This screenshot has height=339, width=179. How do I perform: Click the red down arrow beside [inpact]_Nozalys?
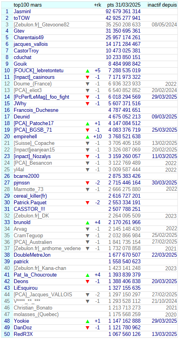(87, 156)
